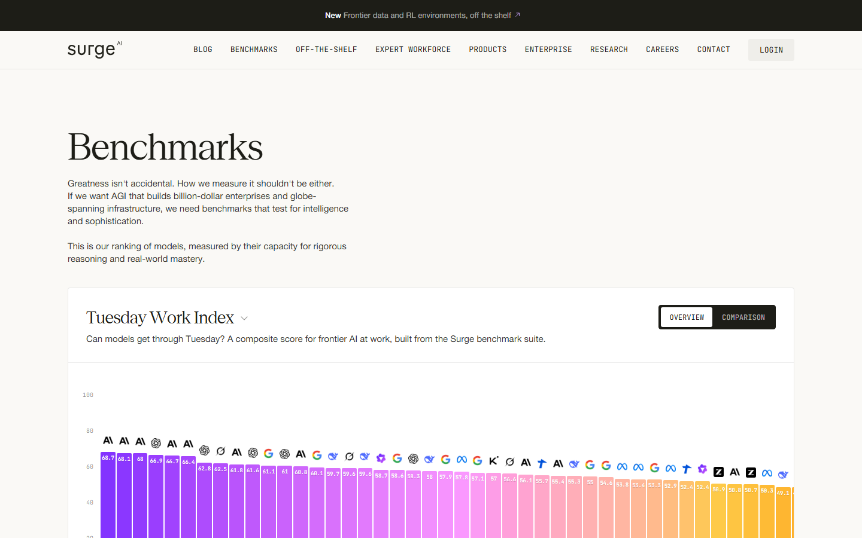Click the pink bar labeled 57
The height and width of the screenshot is (538, 862).
tap(494, 506)
